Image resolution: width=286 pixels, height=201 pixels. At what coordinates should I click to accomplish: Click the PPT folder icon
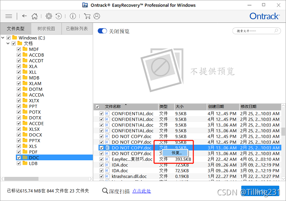click(x=25, y=106)
